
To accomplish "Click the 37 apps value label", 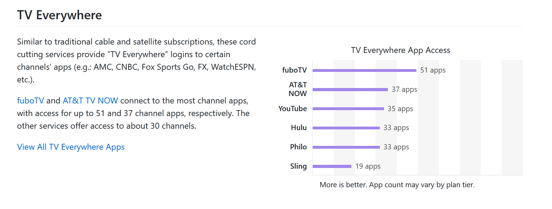I will 404,89.
